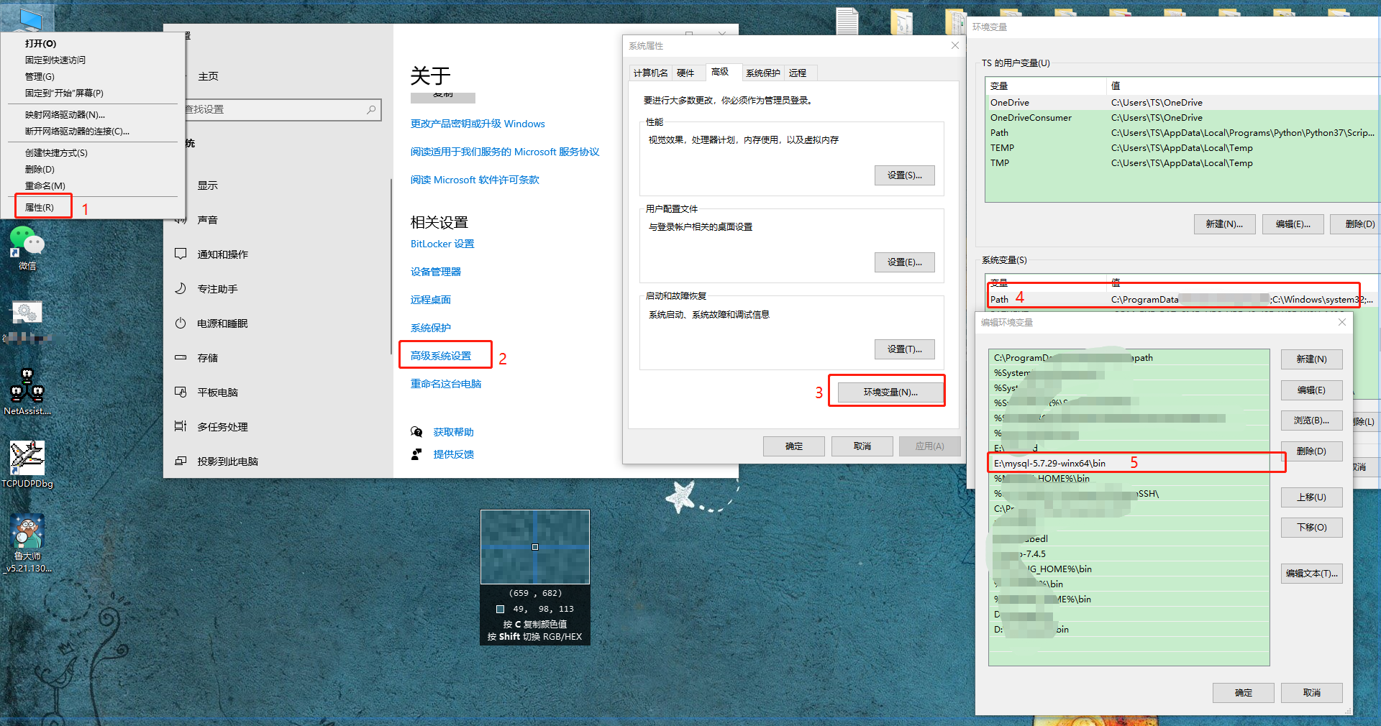Select user variable OneDriveConsumer row

coord(1182,118)
